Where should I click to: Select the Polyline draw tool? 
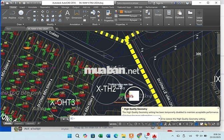click(x=12, y=14)
